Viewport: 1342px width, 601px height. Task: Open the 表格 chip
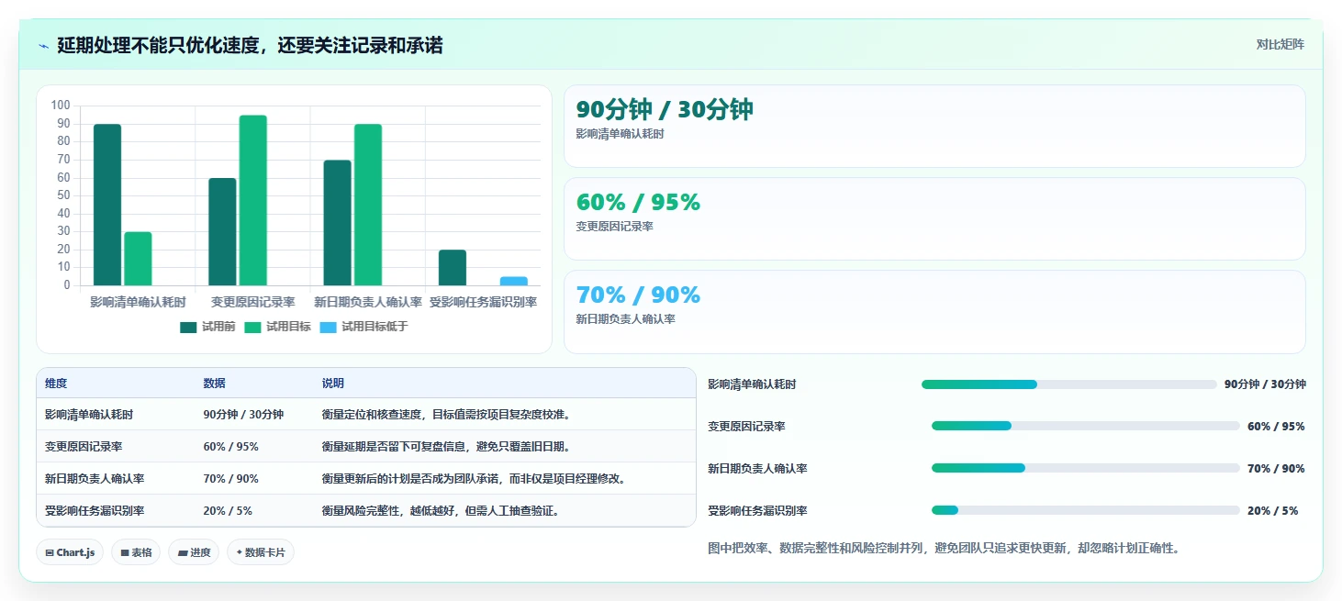pyautogui.click(x=136, y=552)
